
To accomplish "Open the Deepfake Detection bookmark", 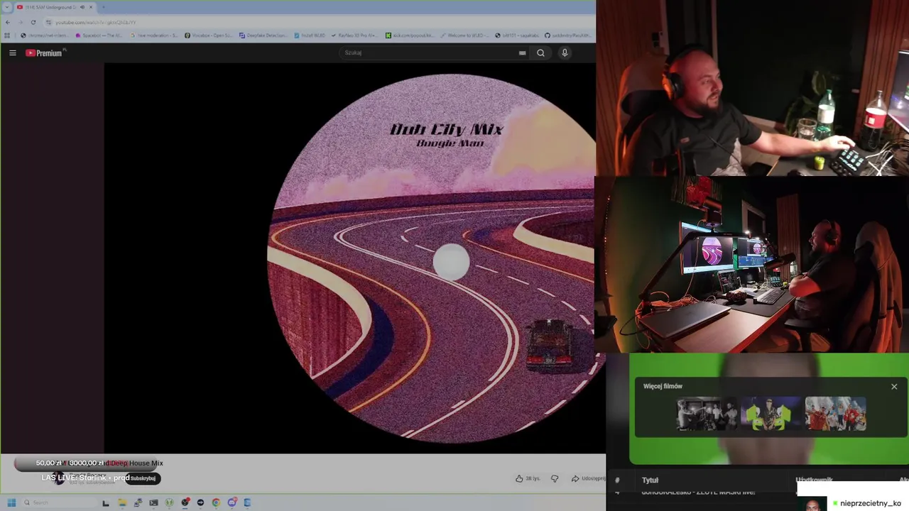I will pyautogui.click(x=263, y=35).
